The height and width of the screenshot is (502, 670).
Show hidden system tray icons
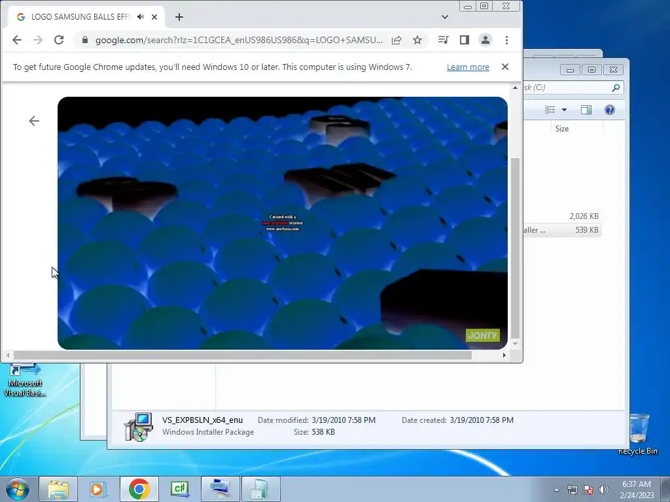click(x=556, y=490)
